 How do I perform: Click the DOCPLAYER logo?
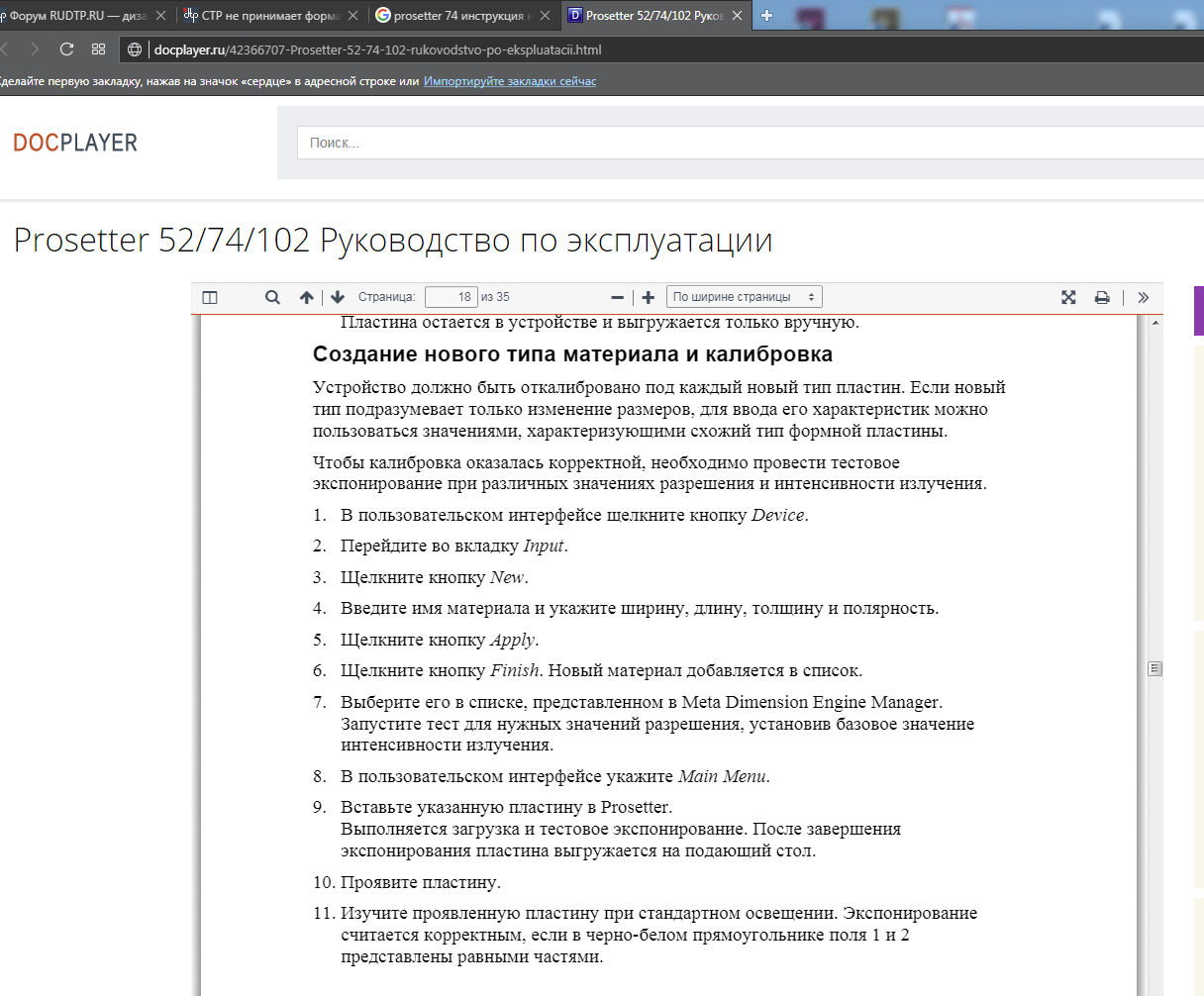click(75, 142)
